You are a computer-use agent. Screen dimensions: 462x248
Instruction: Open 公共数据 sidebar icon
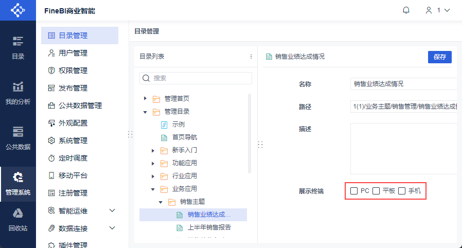tap(17, 138)
